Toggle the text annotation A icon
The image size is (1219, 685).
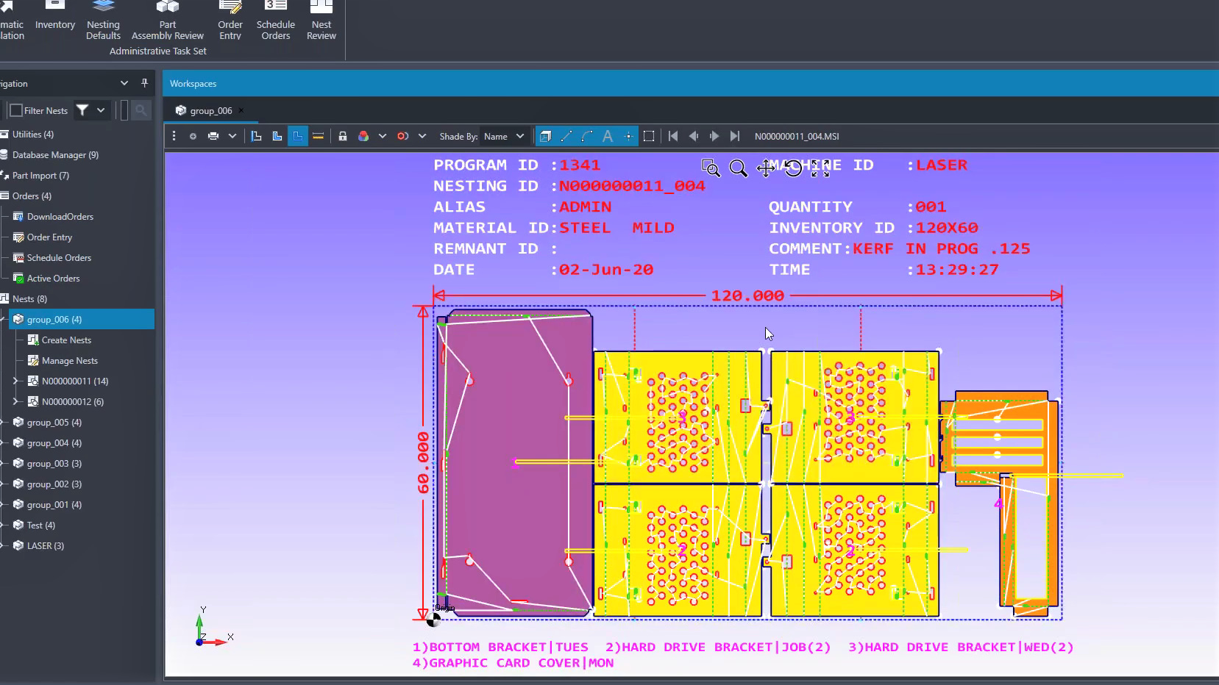608,136
